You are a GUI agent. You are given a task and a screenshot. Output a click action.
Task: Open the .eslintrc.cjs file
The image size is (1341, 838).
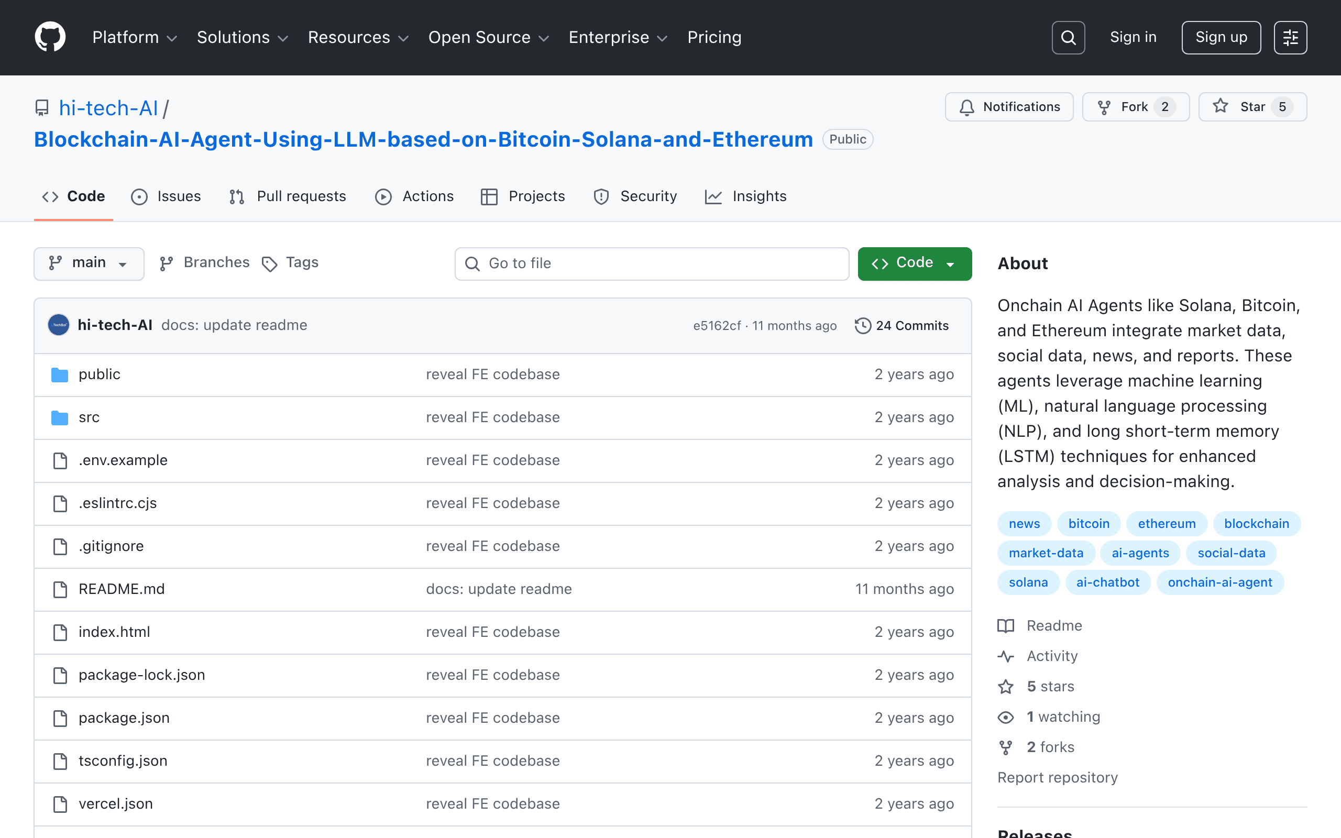click(x=117, y=503)
